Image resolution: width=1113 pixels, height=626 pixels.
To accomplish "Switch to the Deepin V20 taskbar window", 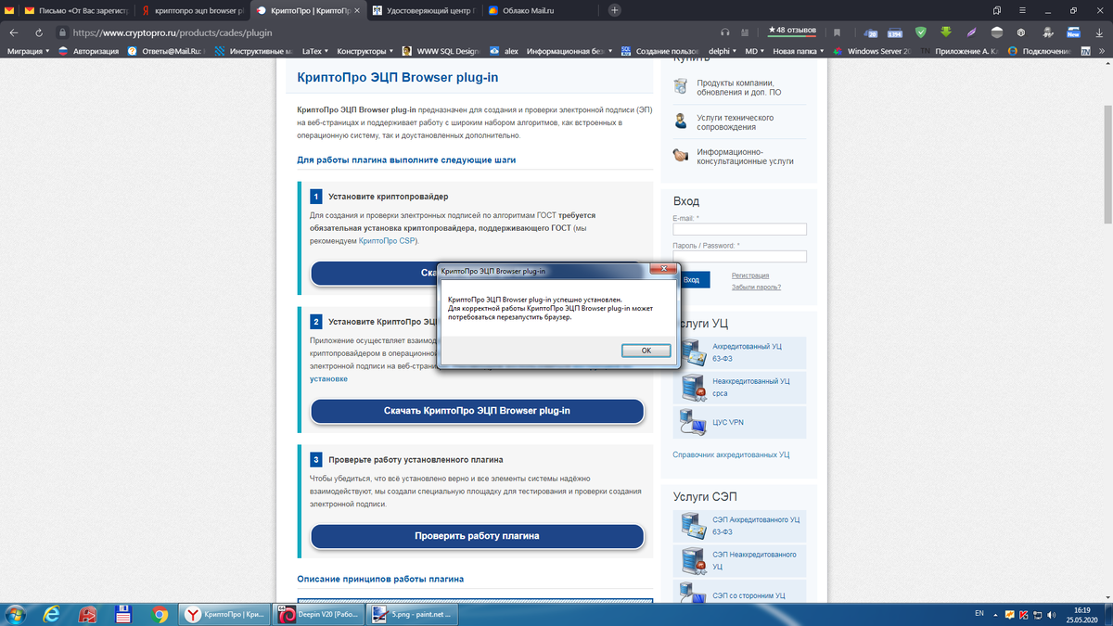I will [x=317, y=614].
